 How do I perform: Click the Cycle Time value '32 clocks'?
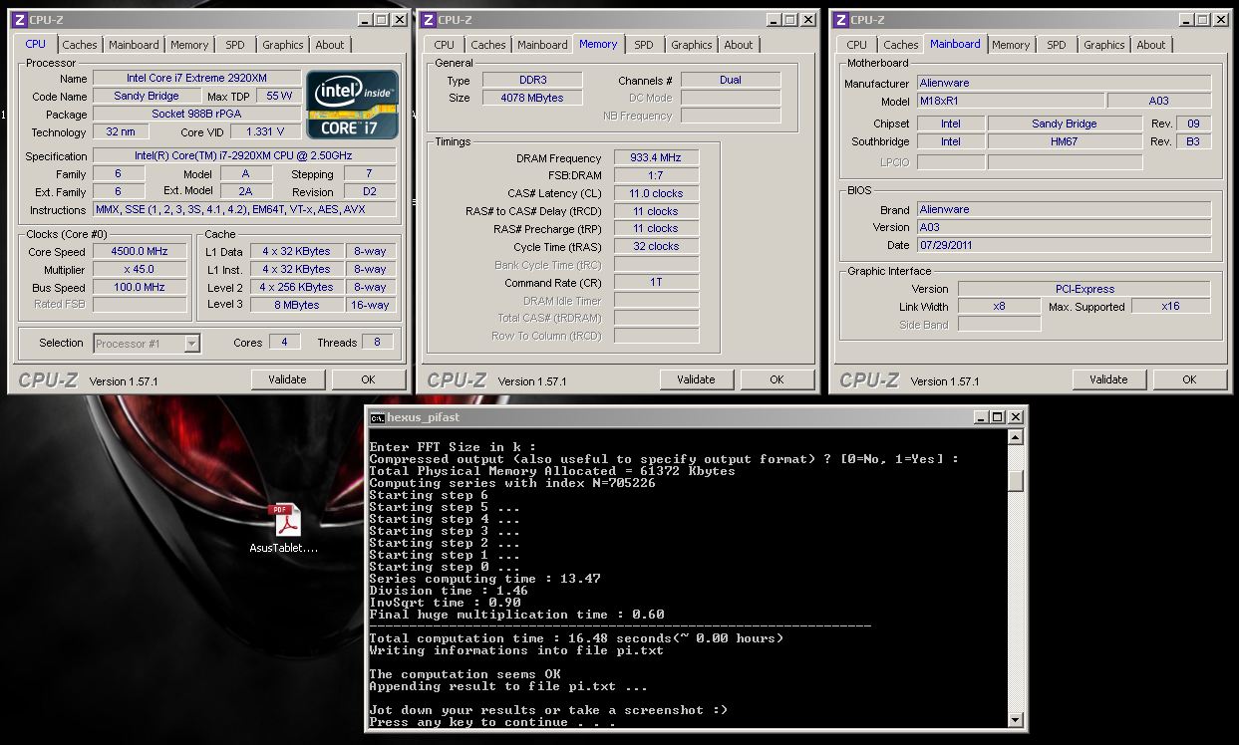656,247
